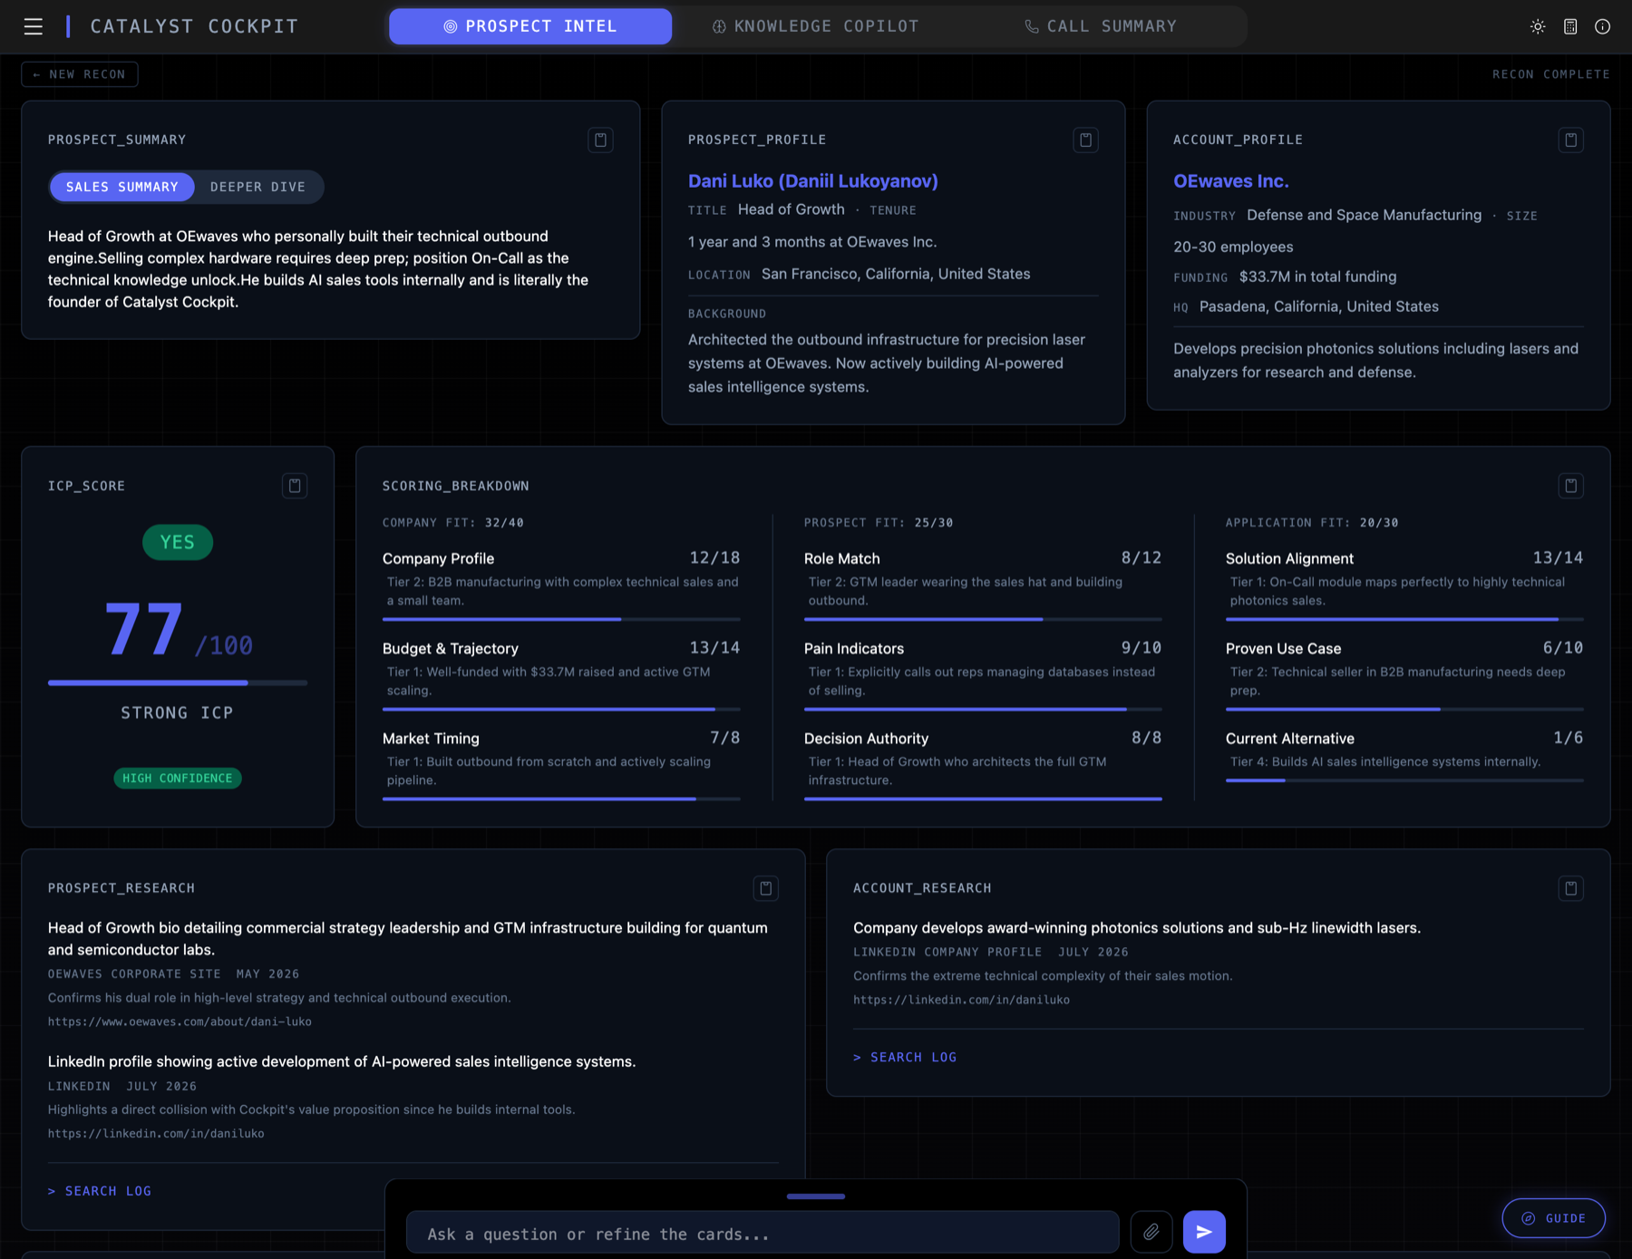Attach a file with the paperclip icon
Screen dimensions: 1632x1259
[x=1151, y=1232]
